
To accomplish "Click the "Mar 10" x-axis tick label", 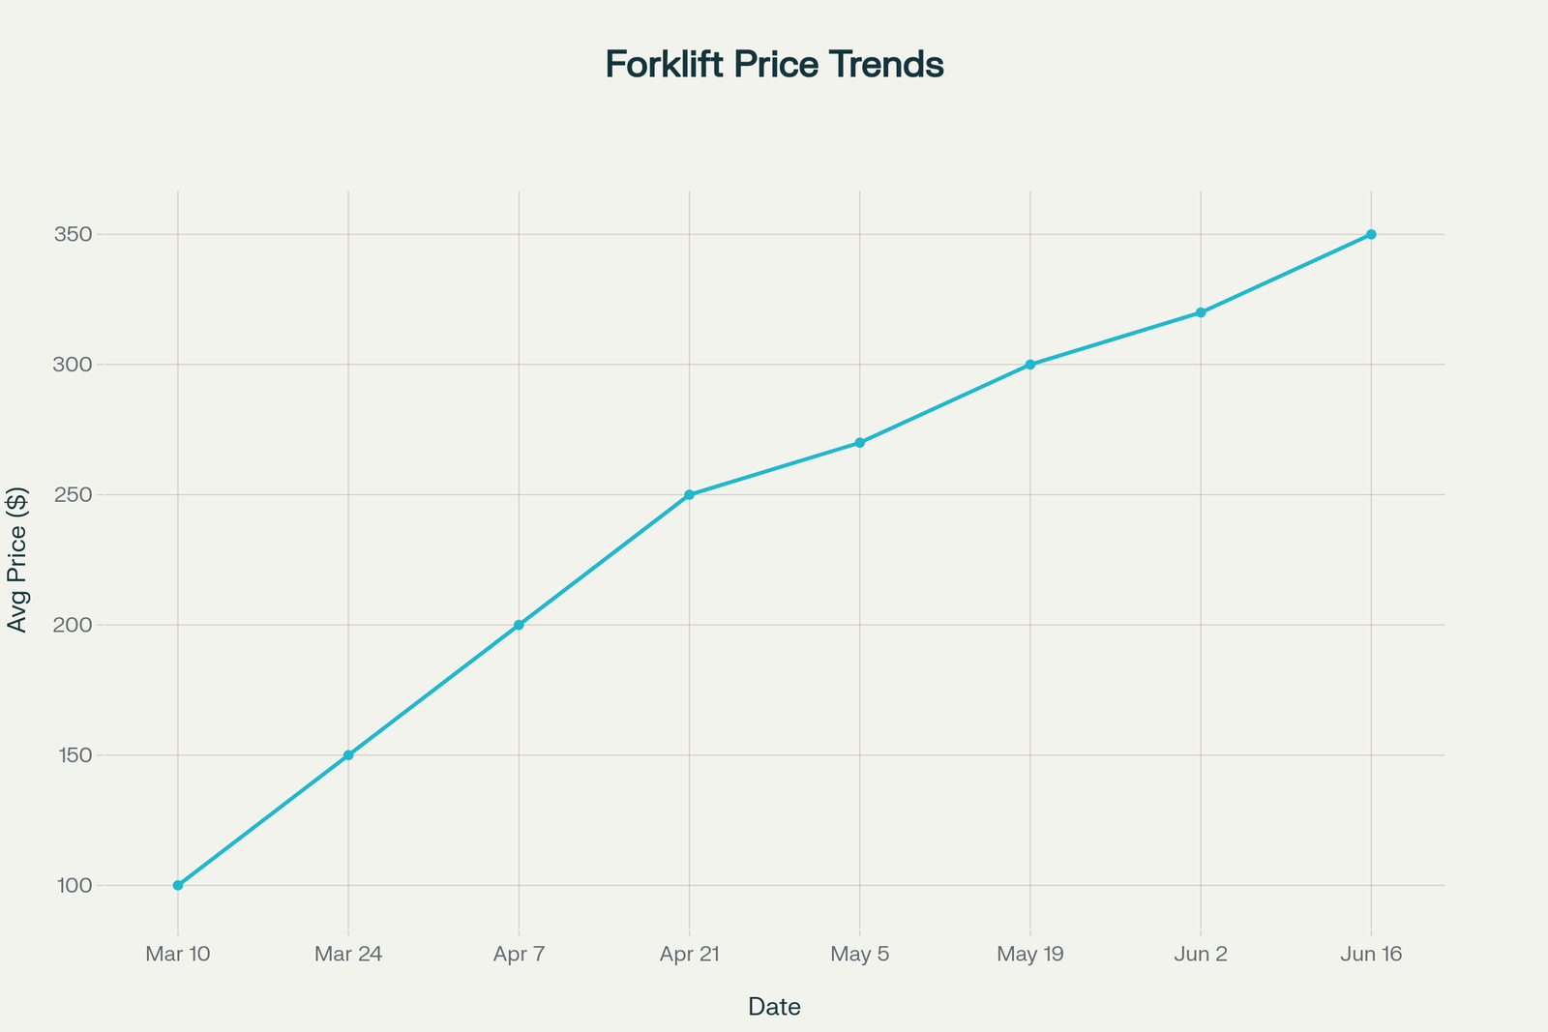I will coord(178,955).
